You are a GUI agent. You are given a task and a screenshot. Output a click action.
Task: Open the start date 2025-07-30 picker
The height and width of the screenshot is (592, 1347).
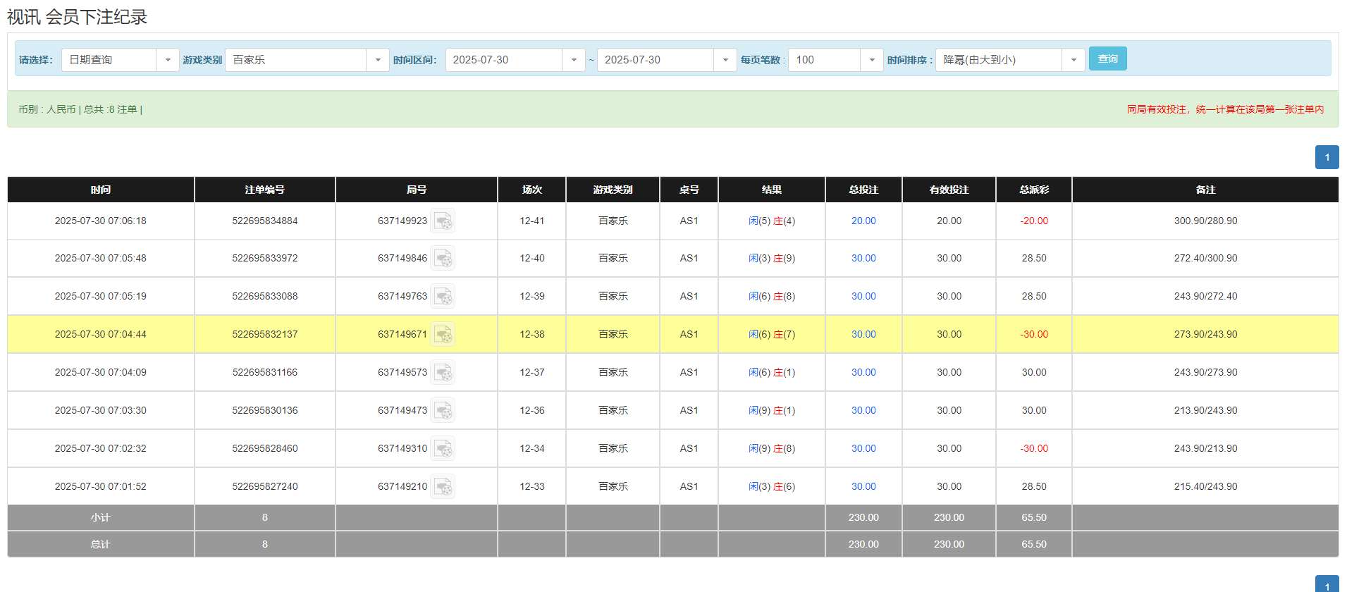(573, 60)
